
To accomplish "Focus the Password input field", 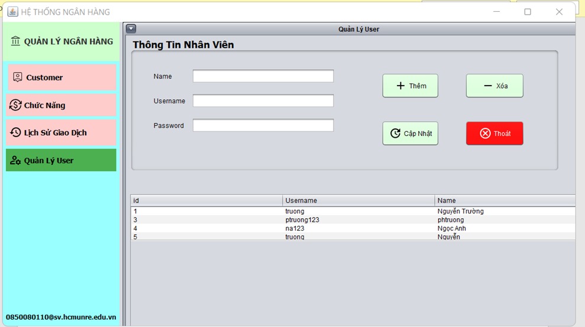I will point(263,125).
